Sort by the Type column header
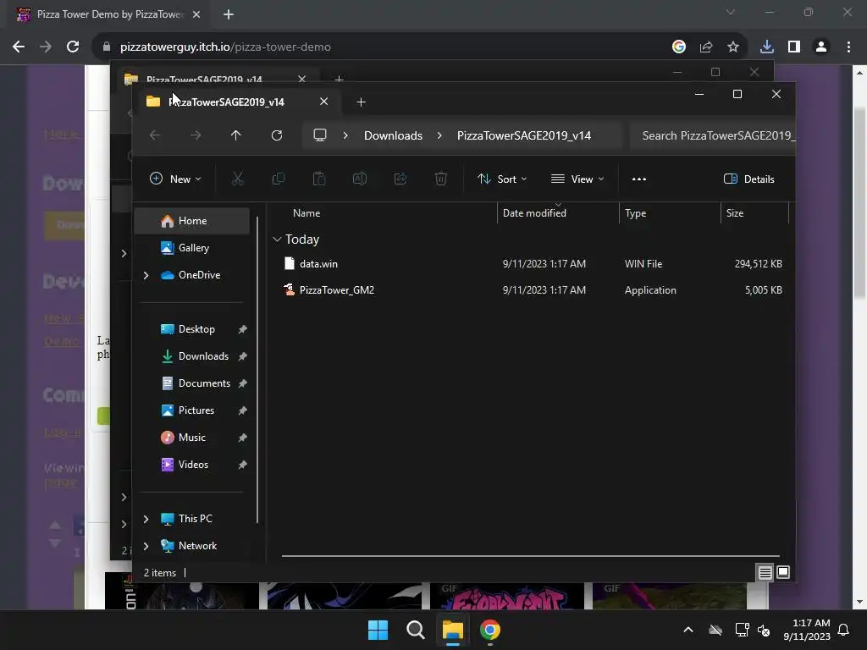Image resolution: width=867 pixels, height=650 pixels. point(635,213)
